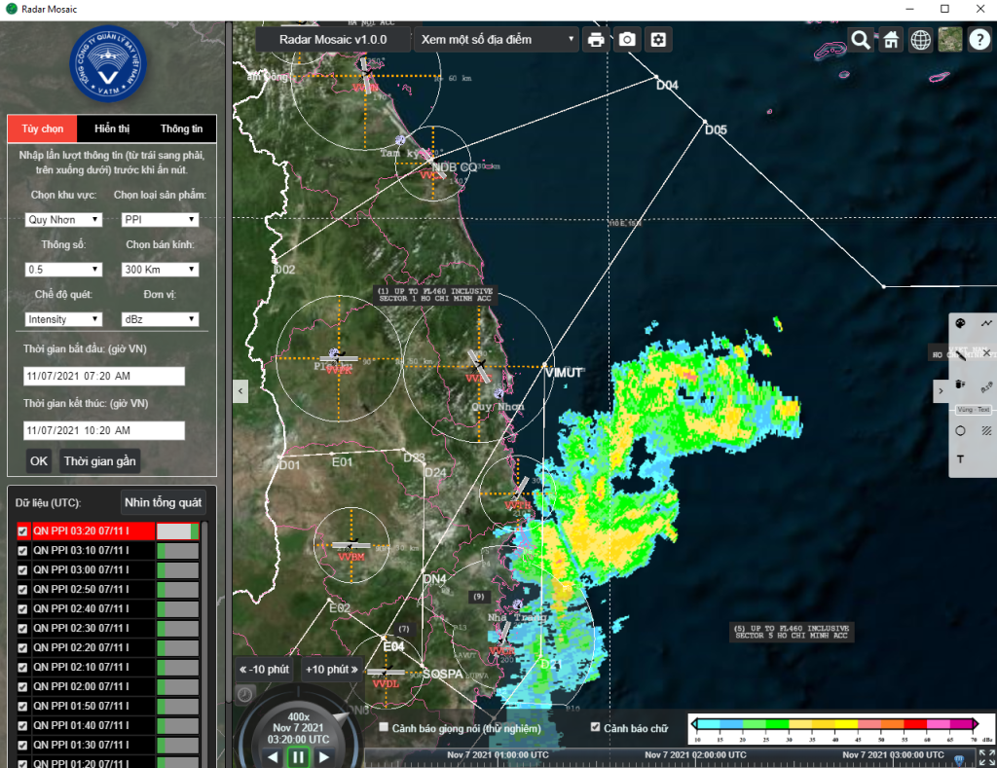
Task: Open the Chọn khu vực dropdown showing Quy Nhon
Action: 63,219
